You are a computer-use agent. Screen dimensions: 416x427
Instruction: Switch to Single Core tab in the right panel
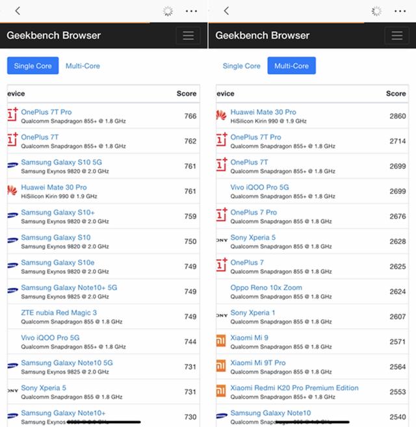241,66
